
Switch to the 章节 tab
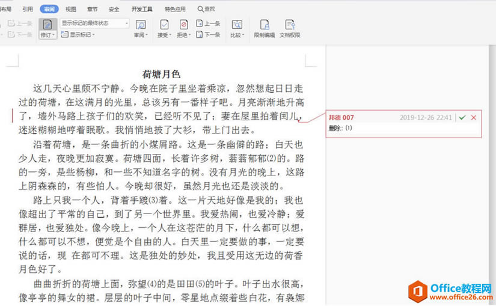click(x=93, y=9)
